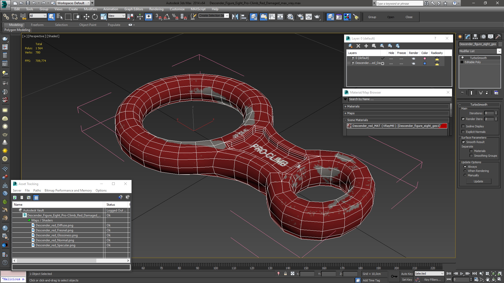
Task: Click the Group toolbar button
Action: click(372, 17)
